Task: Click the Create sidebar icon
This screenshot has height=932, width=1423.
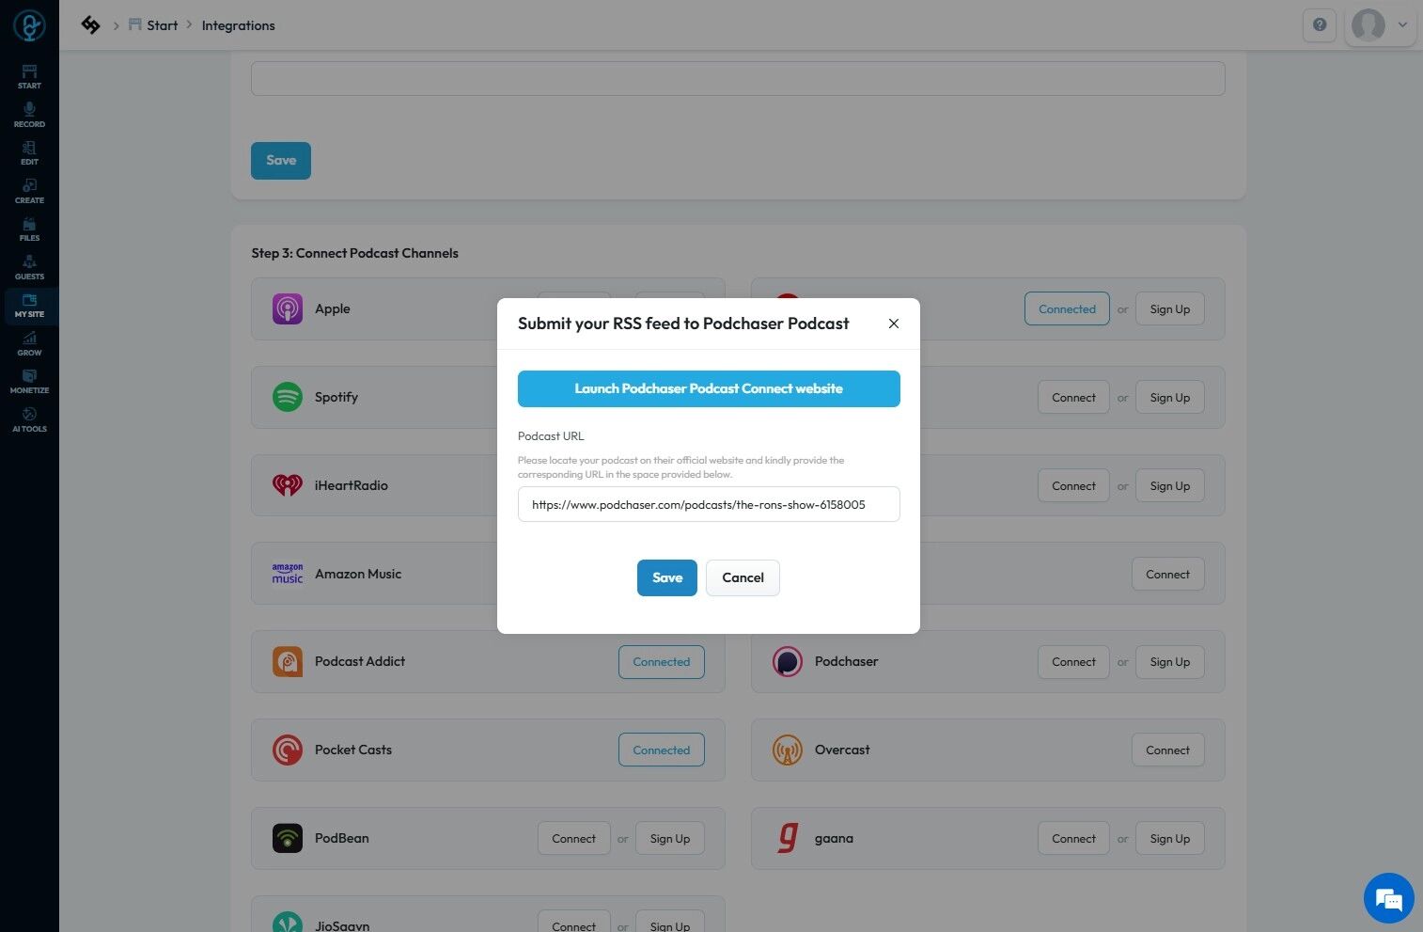Action: pyautogui.click(x=29, y=191)
